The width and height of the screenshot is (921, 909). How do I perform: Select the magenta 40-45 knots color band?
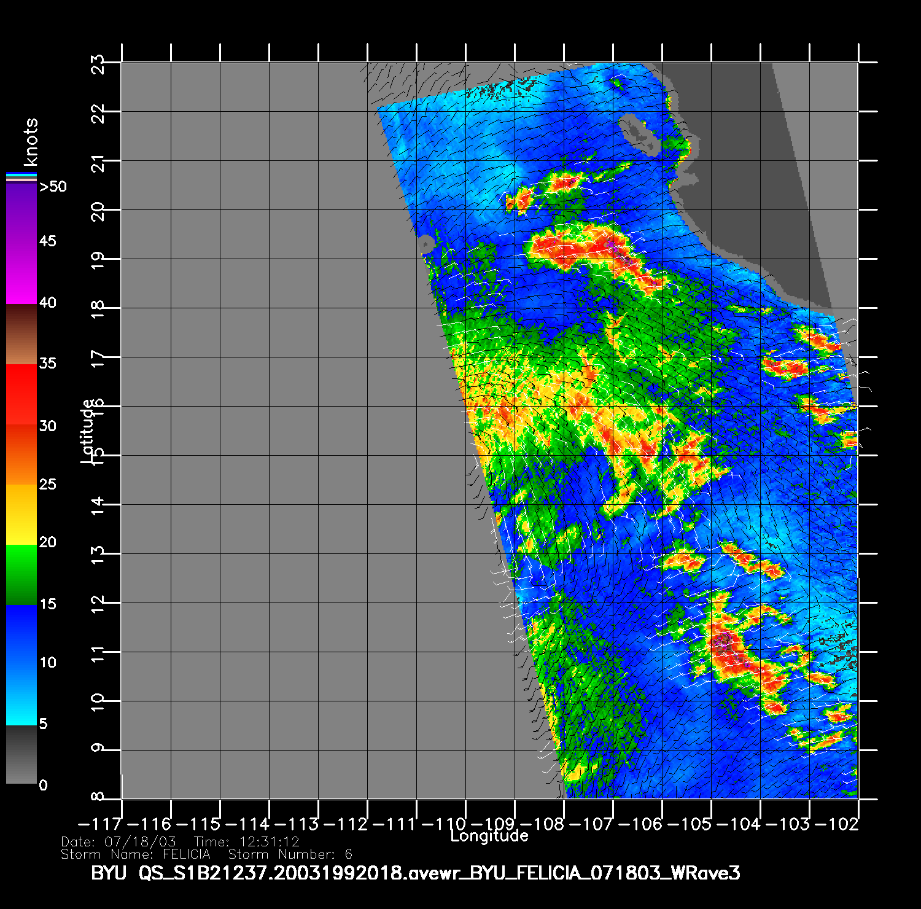[21, 273]
